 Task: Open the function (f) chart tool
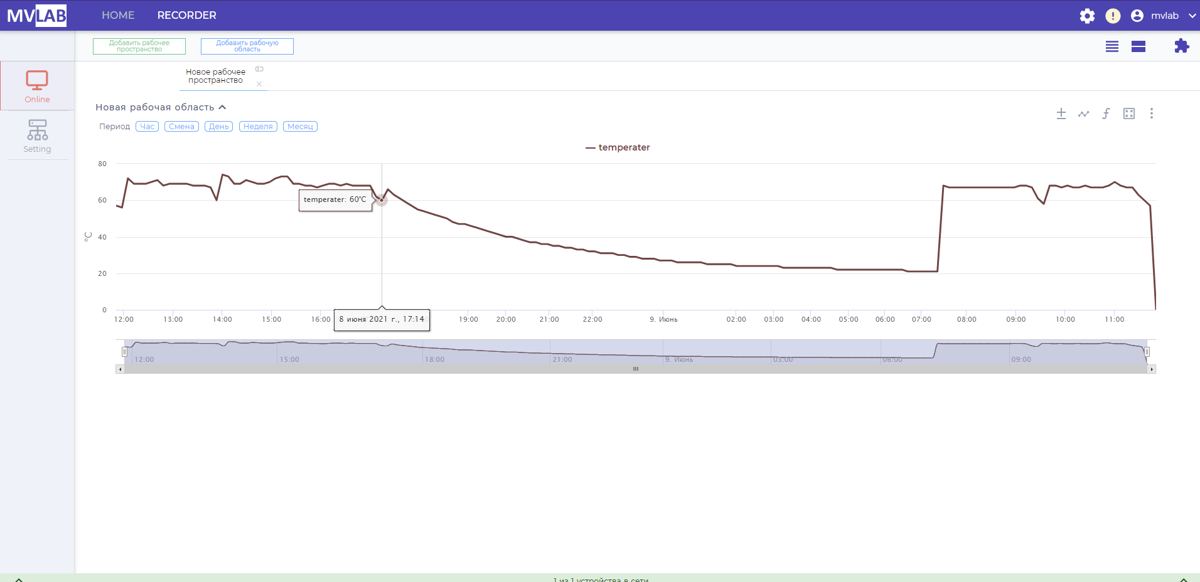(1106, 114)
